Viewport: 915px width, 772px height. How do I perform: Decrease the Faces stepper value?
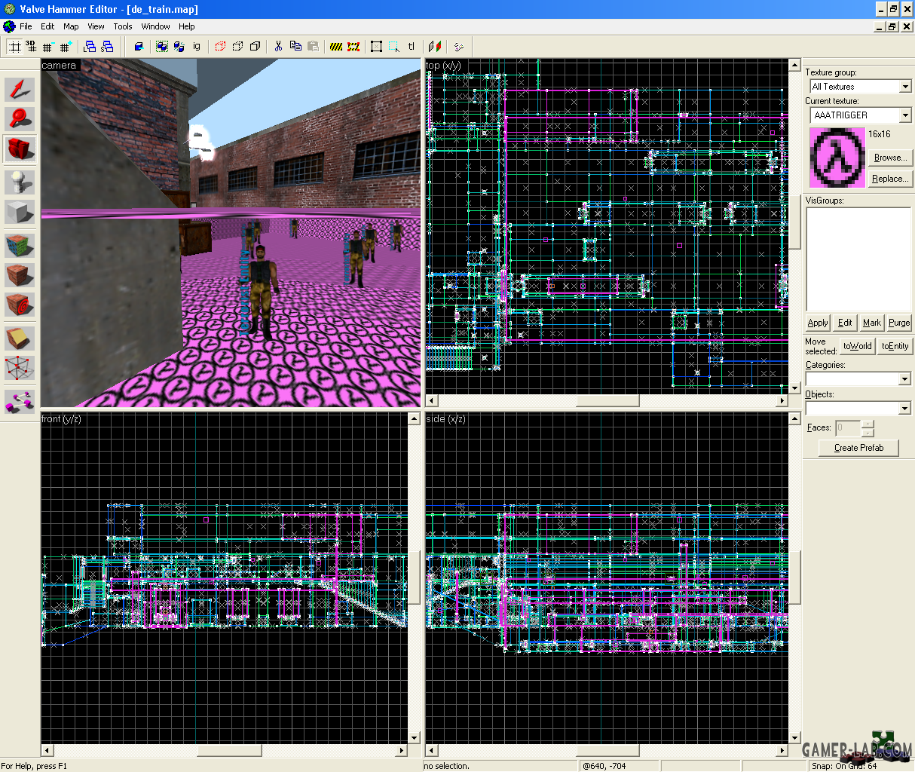(868, 433)
